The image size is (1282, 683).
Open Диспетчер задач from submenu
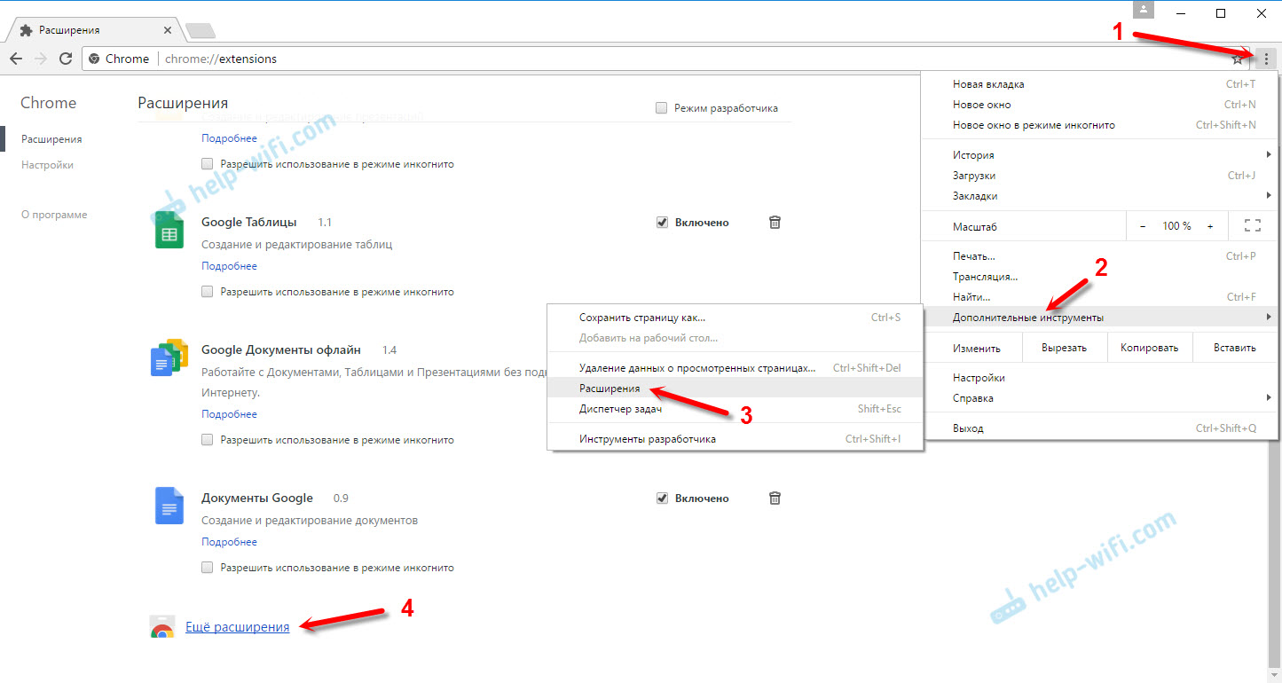click(x=620, y=409)
